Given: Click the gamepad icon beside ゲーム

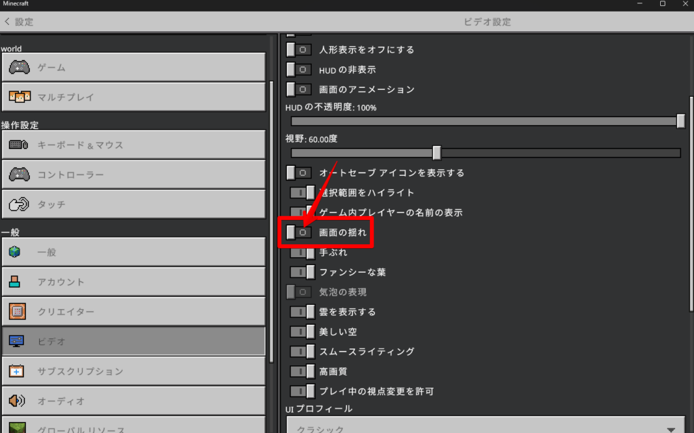Looking at the screenshot, I should tap(19, 68).
